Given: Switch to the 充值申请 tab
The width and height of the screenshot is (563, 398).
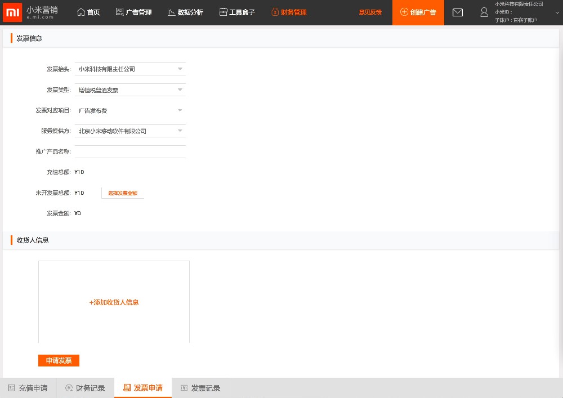Looking at the screenshot, I should [28, 388].
